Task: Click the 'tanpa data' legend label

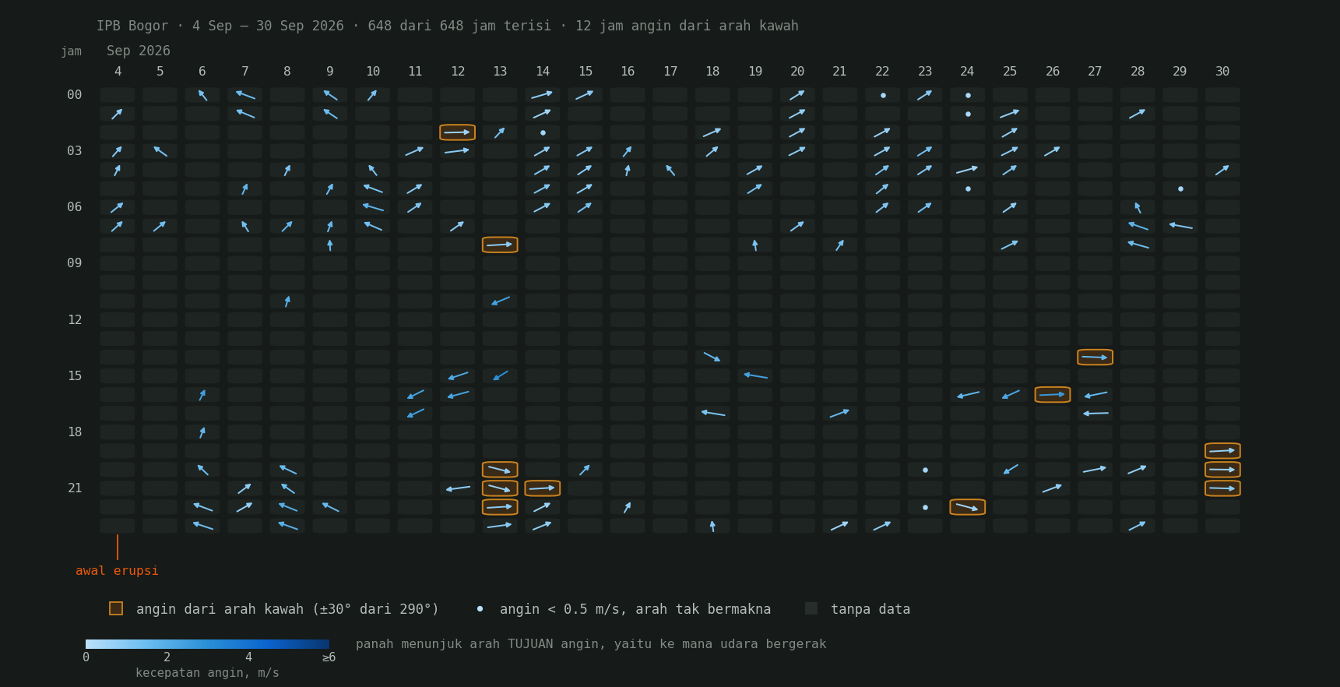Action: coord(870,609)
